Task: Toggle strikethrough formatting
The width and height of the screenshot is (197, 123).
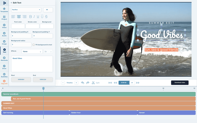Action: [x=46, y=17]
